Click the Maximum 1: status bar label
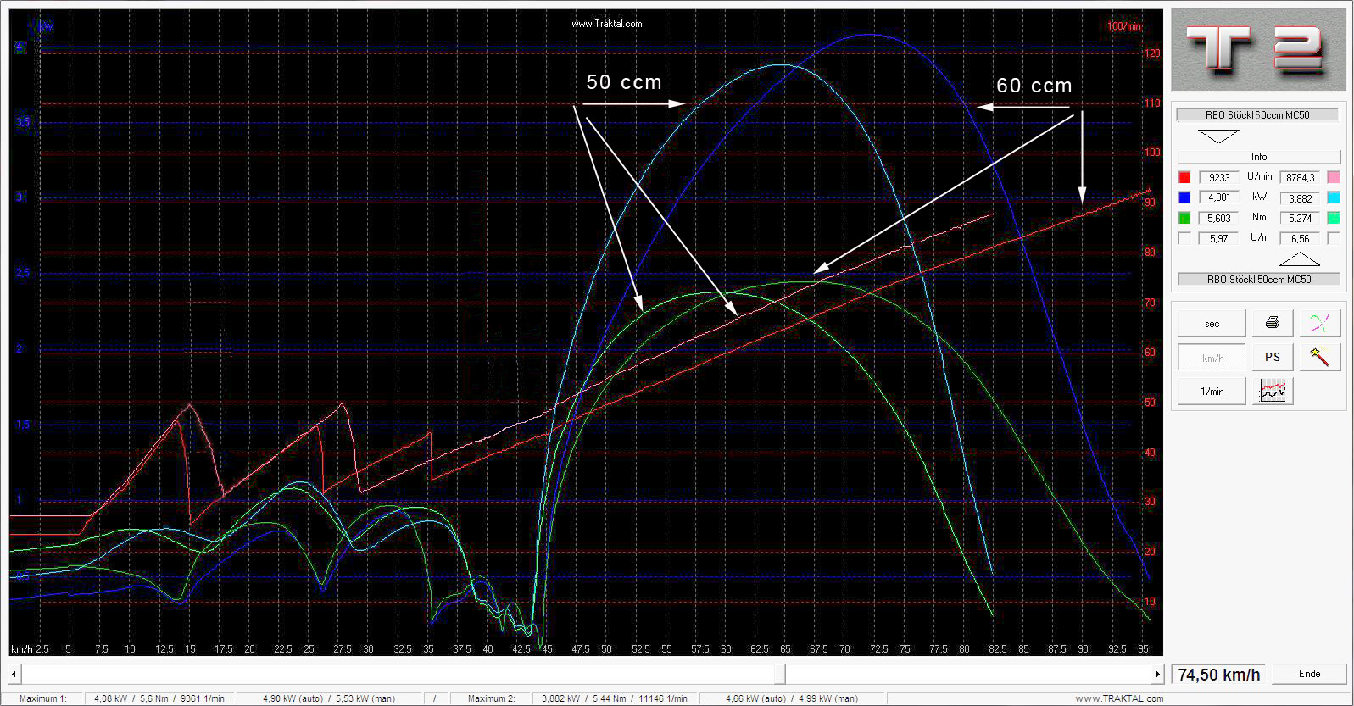 point(42,699)
